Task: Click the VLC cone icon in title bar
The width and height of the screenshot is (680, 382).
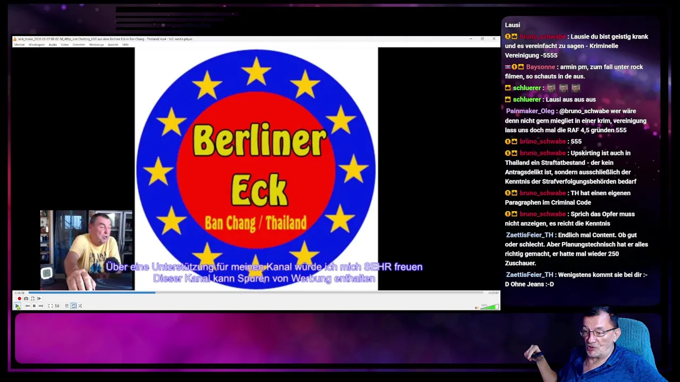Action: [15, 39]
